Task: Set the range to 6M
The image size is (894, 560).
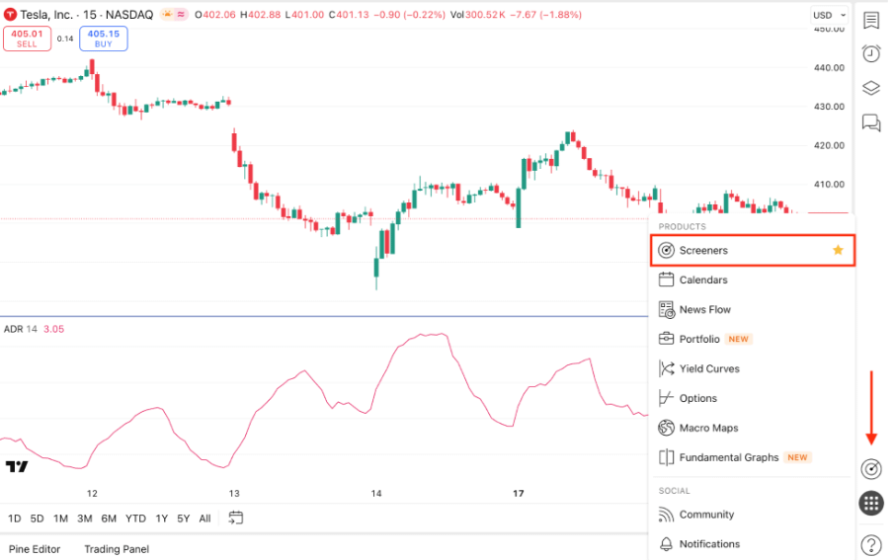Action: [109, 519]
